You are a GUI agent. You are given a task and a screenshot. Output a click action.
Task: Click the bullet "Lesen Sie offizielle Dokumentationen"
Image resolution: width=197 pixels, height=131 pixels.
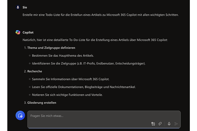click(84, 87)
